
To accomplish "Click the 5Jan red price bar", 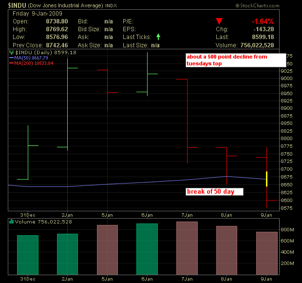I will (107, 89).
